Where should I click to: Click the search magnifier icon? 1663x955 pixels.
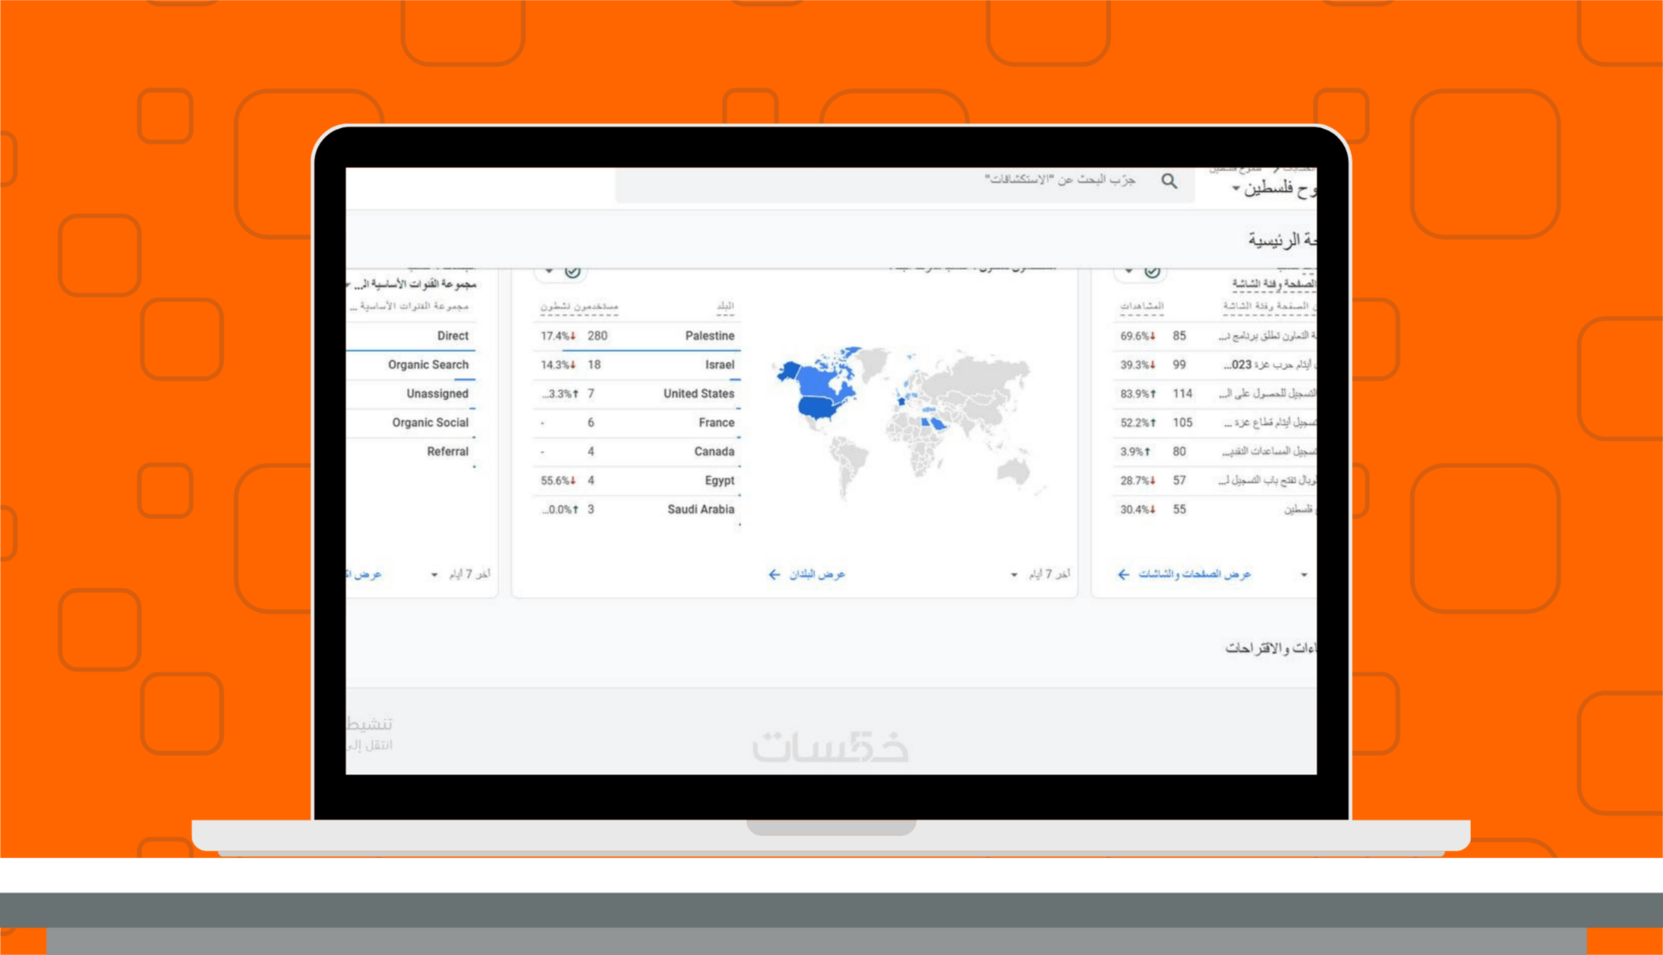(x=1169, y=181)
